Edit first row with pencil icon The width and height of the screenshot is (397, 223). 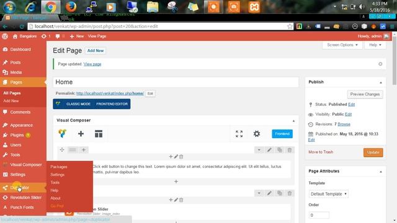[x=269, y=150]
